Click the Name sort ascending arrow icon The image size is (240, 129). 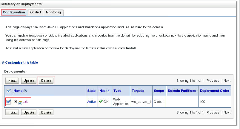(x=25, y=91)
